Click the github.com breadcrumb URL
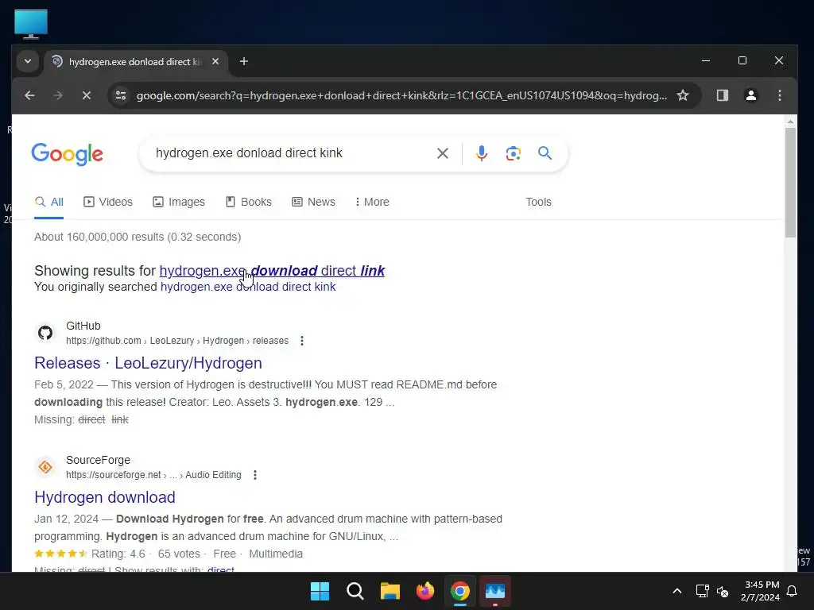814x610 pixels. pos(177,341)
